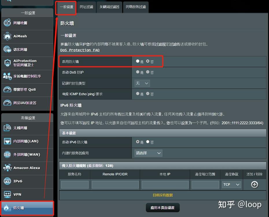Open the 记录的封包类型 dropdown

pyautogui.click(x=142, y=83)
